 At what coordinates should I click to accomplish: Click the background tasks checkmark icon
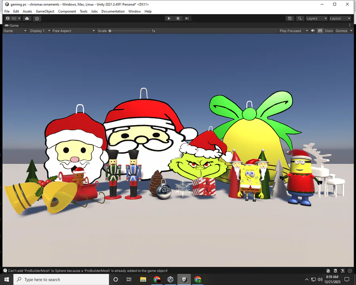click(x=350, y=271)
